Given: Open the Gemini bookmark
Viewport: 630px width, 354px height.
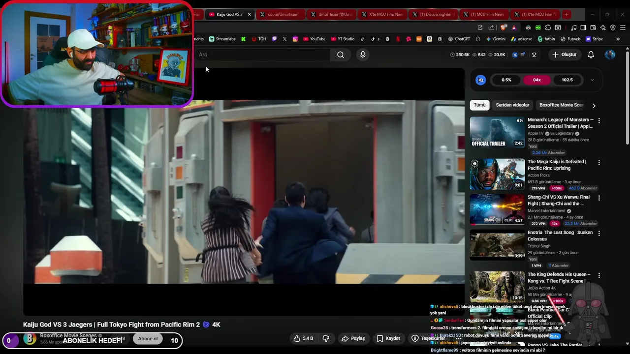Looking at the screenshot, I should click(x=496, y=39).
